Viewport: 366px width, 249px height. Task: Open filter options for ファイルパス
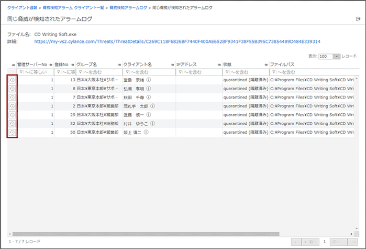(274, 72)
